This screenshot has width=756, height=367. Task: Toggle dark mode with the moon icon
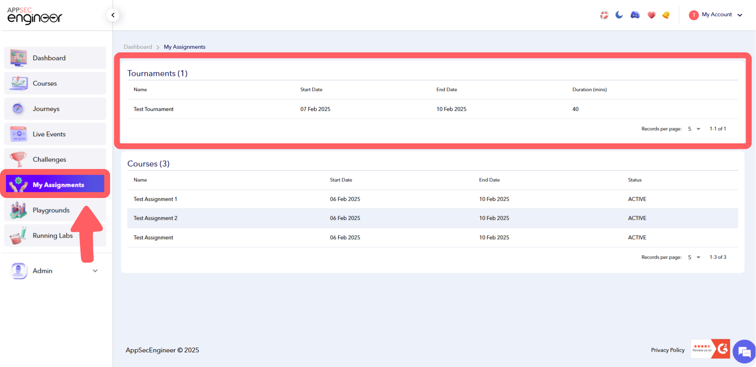coord(619,15)
